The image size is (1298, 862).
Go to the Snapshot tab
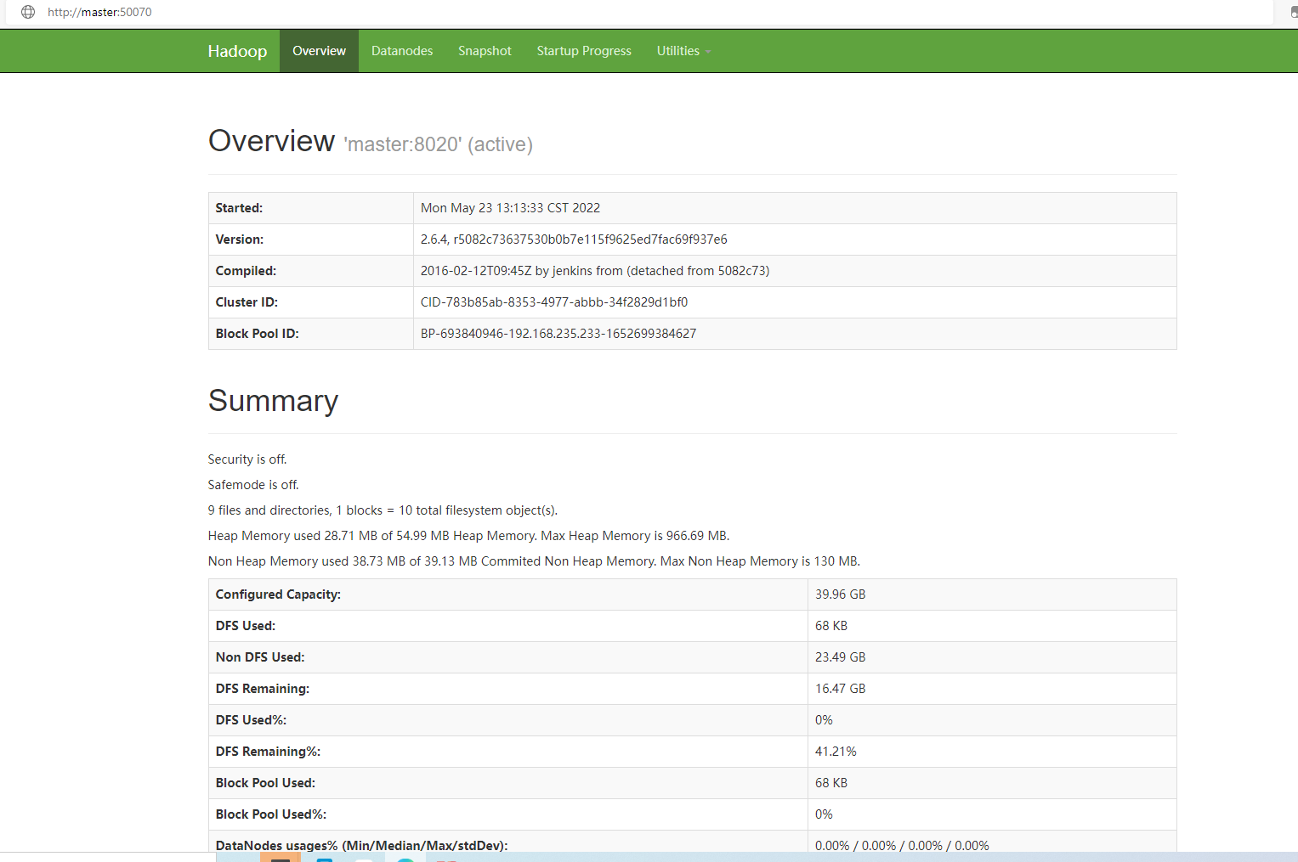pos(485,51)
